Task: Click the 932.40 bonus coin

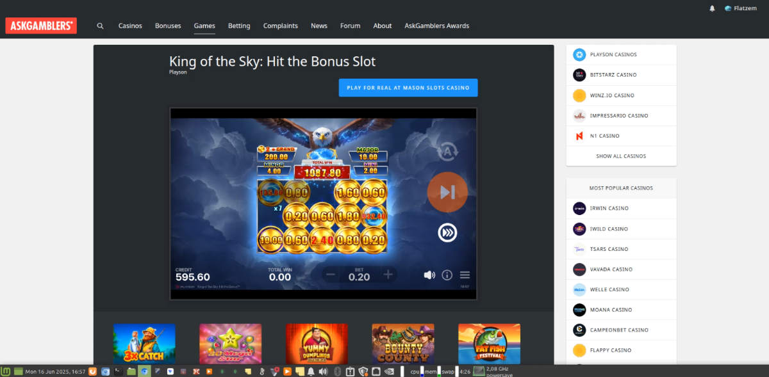Action: click(x=373, y=216)
